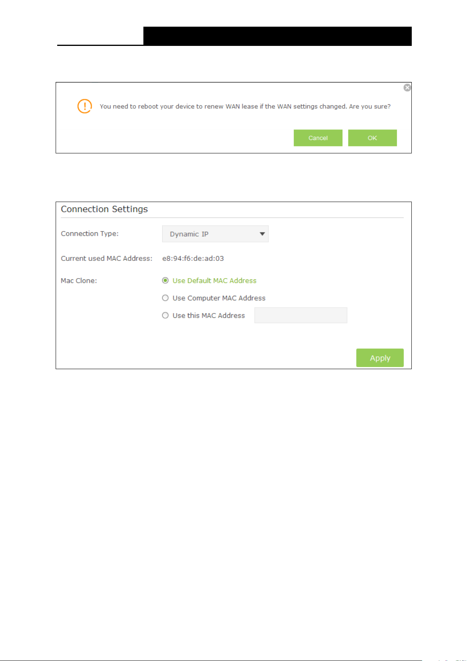467x661 pixels.
Task: Click the orange exclamation warning icon
Action: coord(85,106)
